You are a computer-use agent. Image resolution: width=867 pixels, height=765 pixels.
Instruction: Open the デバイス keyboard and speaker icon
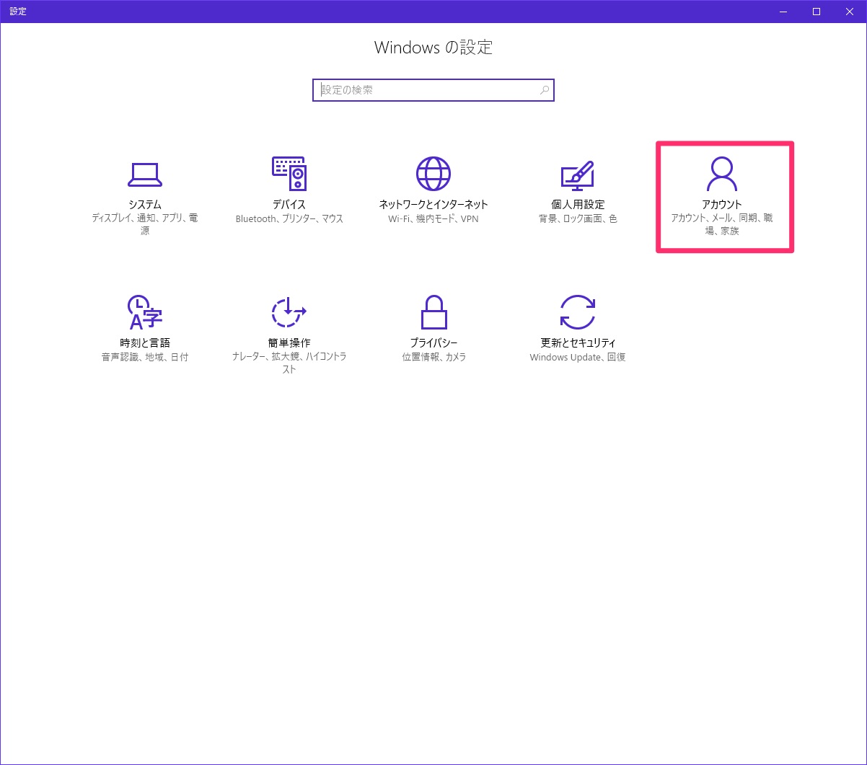(x=289, y=173)
